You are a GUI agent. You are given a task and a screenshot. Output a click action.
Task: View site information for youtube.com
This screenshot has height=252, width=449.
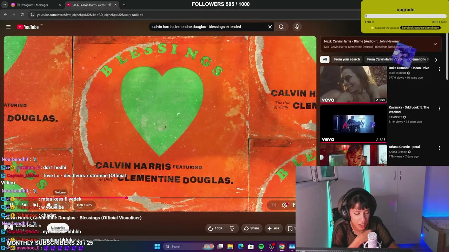pyautogui.click(x=32, y=15)
